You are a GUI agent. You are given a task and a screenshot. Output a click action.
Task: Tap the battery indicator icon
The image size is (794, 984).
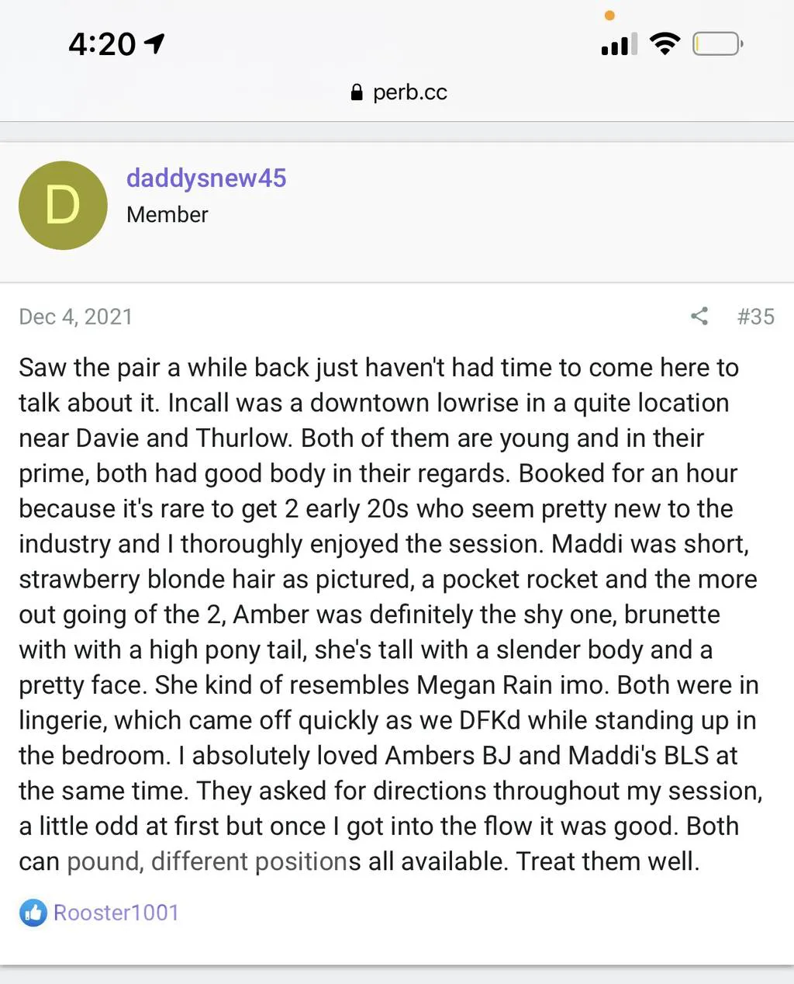[x=717, y=44]
